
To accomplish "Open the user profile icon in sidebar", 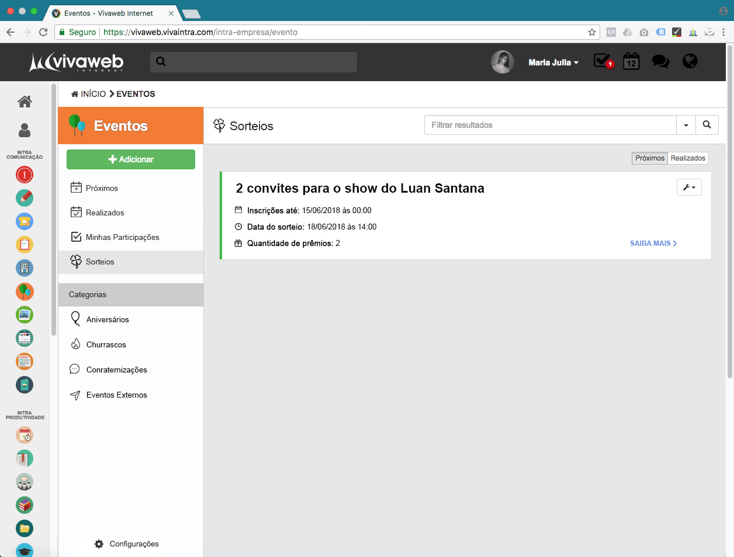I will point(25,130).
